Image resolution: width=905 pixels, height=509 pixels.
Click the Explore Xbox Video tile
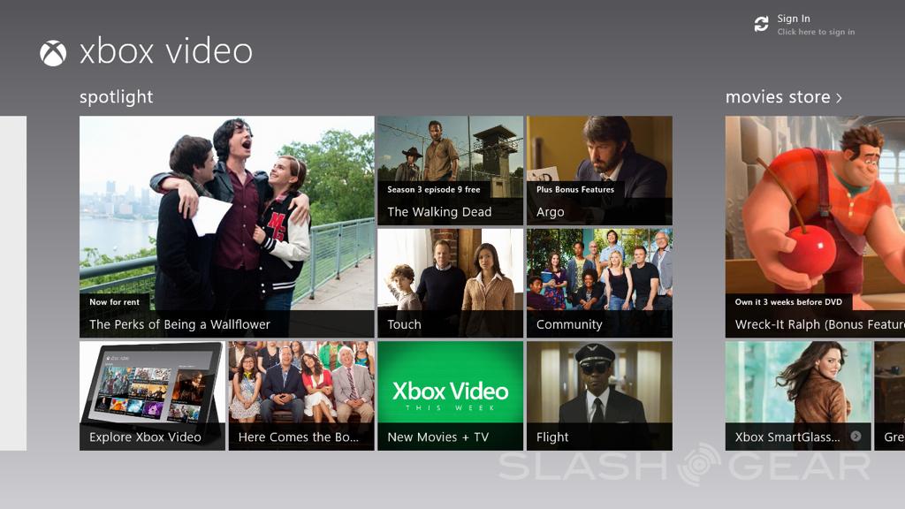coord(152,395)
